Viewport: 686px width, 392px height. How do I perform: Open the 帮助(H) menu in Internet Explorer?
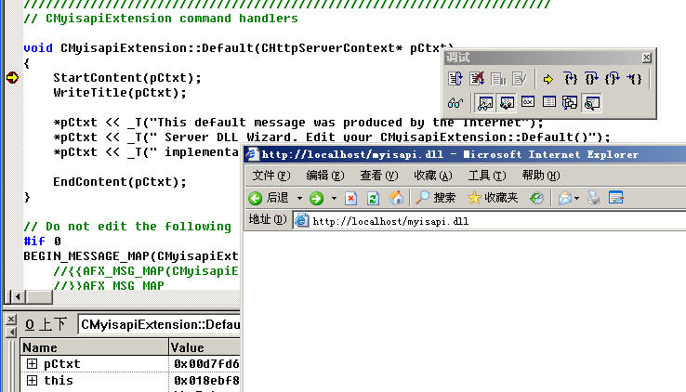tap(541, 176)
